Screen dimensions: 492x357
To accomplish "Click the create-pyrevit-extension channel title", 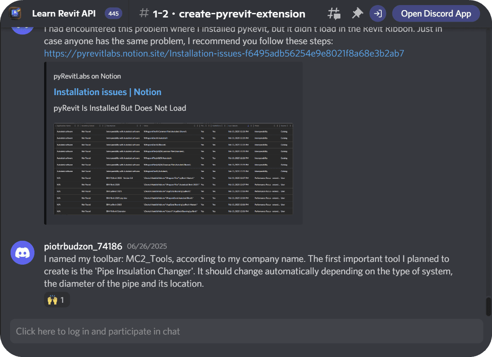I will (x=229, y=14).
